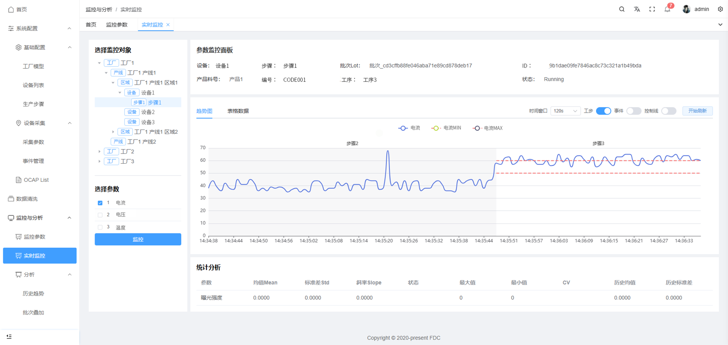Open the tabs dropdown chevron at right
The height and width of the screenshot is (345, 728).
[x=720, y=25]
